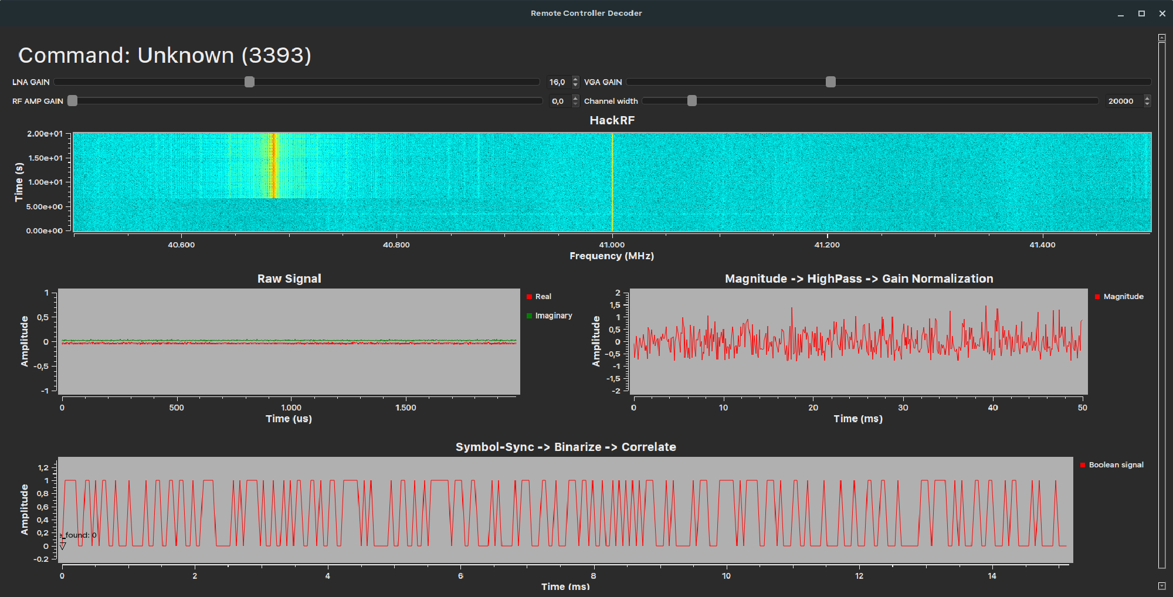Toggle the Magnitude legend marker

point(1097,296)
